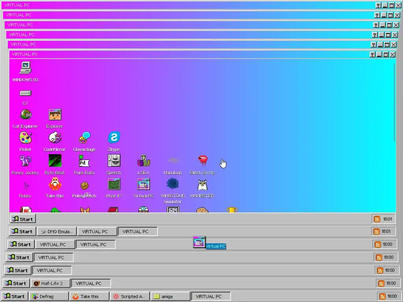Screen dimensions: 403x302
Task: Open the amiga folder taskbar button
Action: [x=170, y=296]
